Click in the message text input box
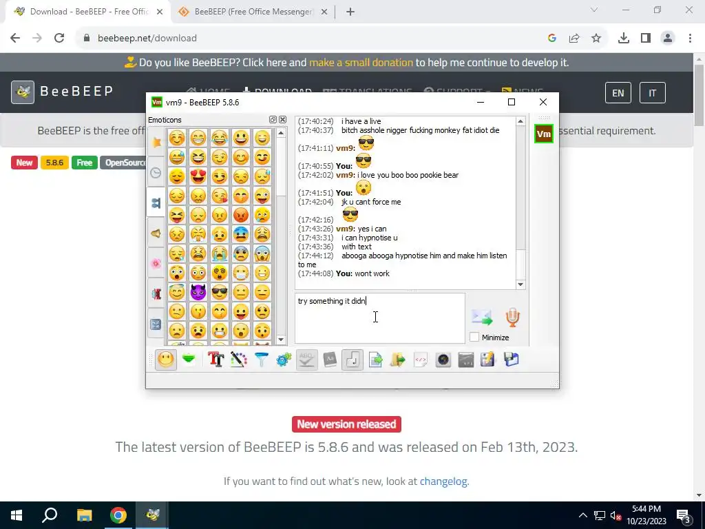Viewport: 705px width, 529px height. (x=380, y=318)
